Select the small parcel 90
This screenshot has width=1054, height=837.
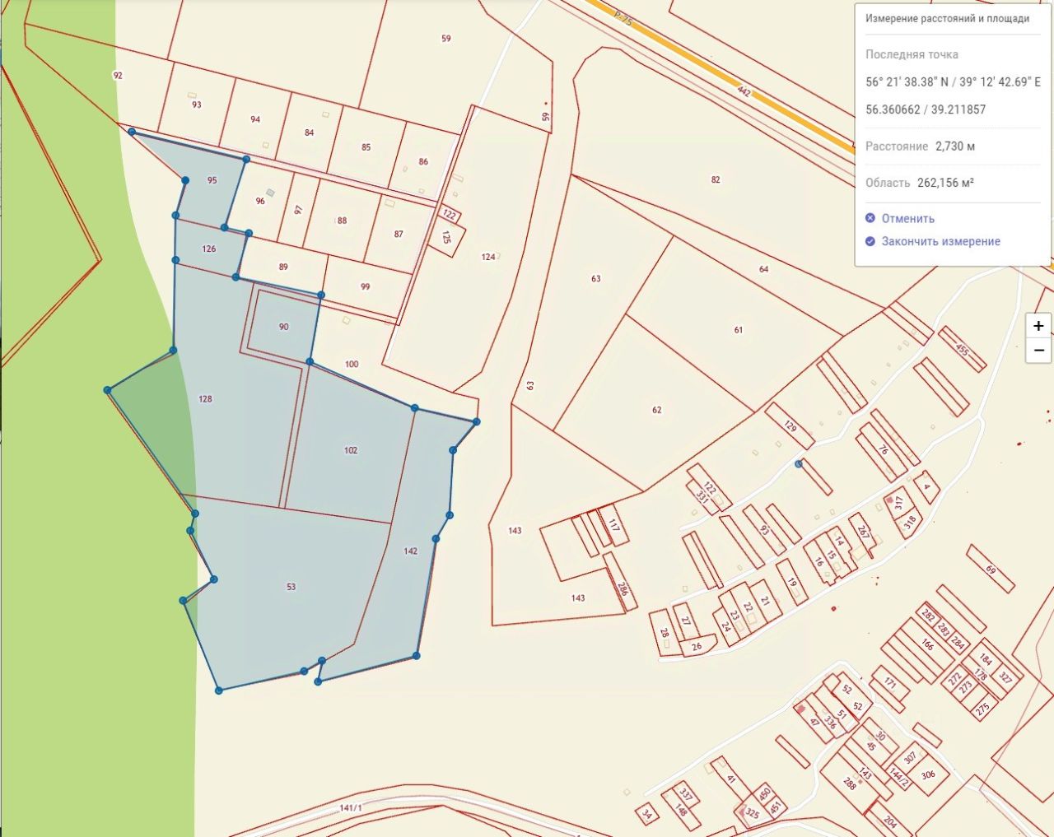pyautogui.click(x=284, y=327)
